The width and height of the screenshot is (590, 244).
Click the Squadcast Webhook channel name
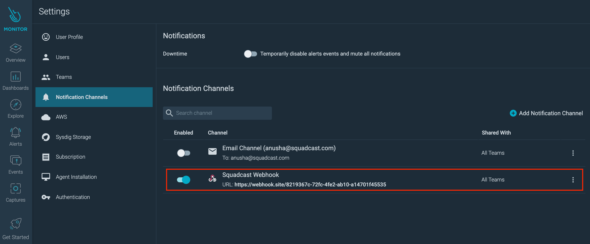pos(250,175)
